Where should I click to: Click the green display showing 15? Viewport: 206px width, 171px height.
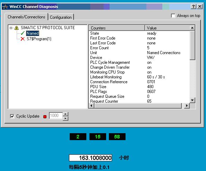click(x=97, y=137)
